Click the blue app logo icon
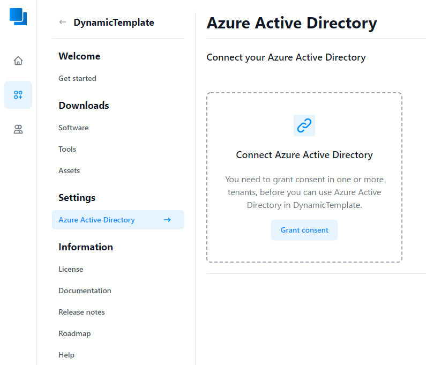The width and height of the screenshot is (426, 365). coord(18,17)
